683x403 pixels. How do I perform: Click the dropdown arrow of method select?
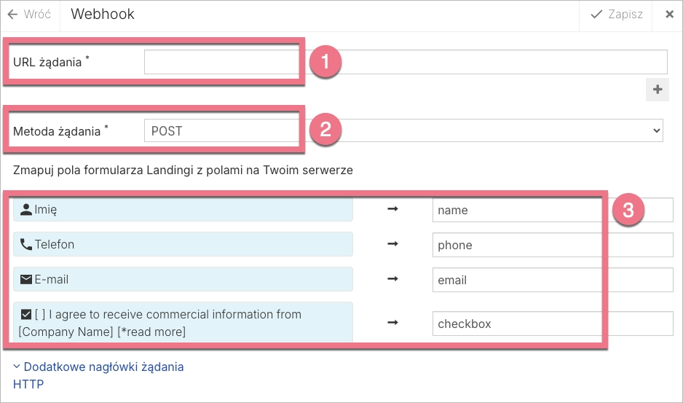pos(657,131)
